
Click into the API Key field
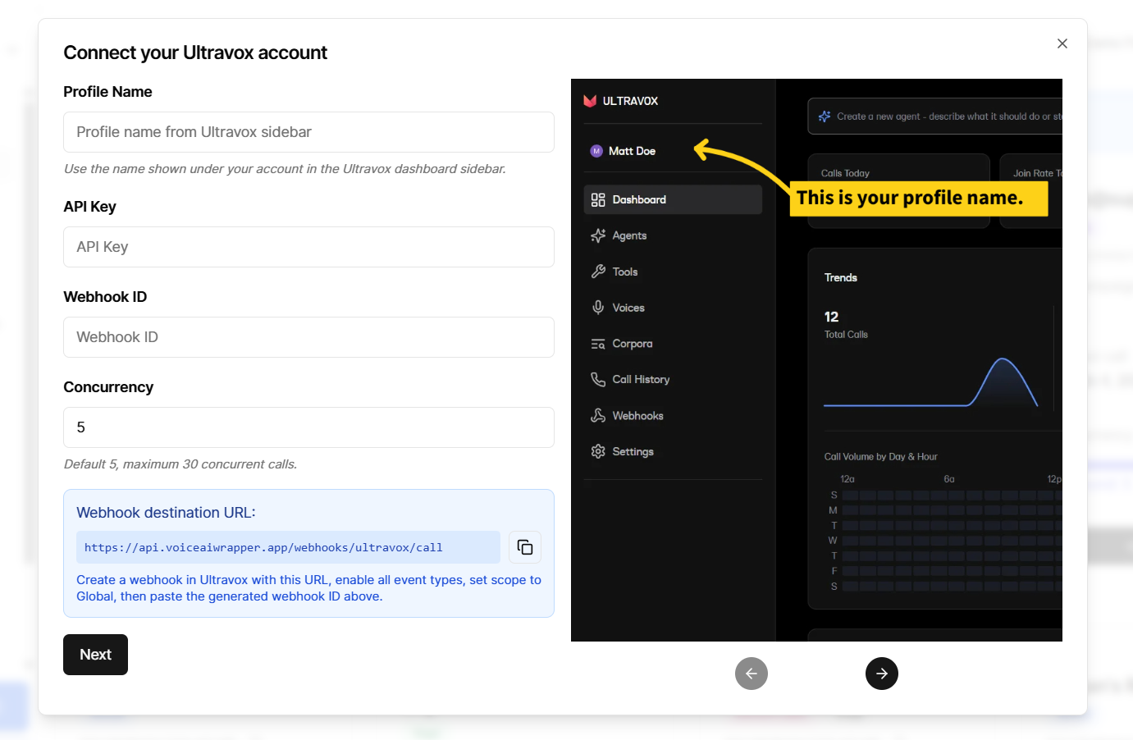(x=308, y=247)
